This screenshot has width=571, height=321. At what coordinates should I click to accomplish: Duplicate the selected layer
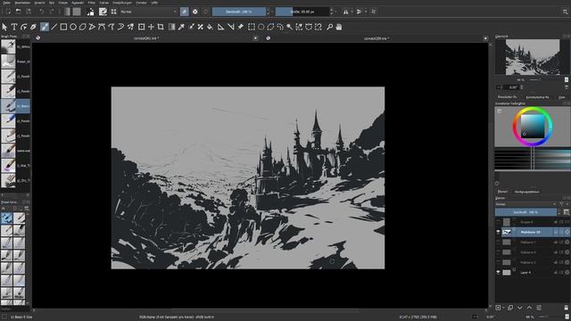click(x=510, y=308)
